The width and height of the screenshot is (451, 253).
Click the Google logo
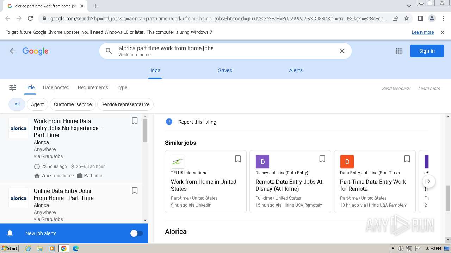point(36,51)
